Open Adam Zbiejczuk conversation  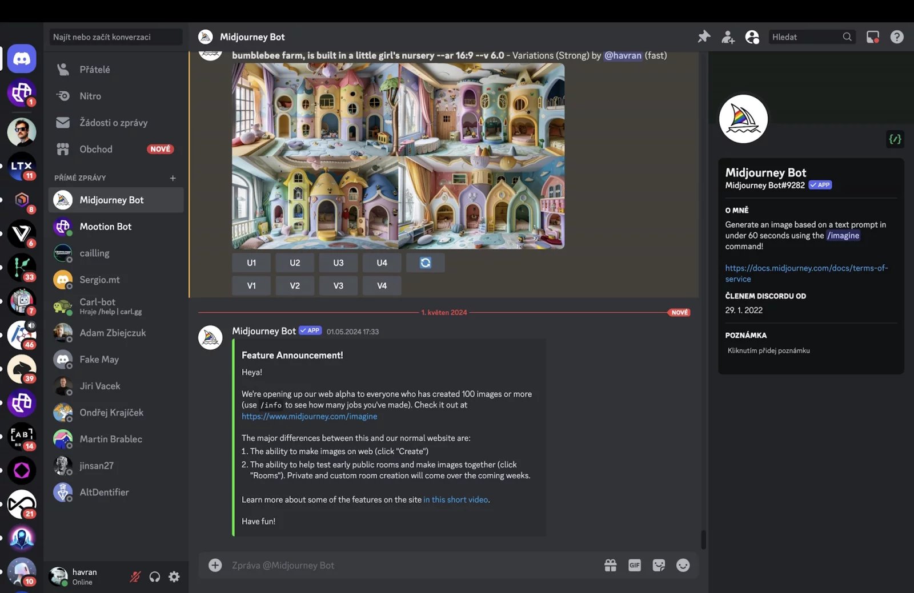click(116, 333)
